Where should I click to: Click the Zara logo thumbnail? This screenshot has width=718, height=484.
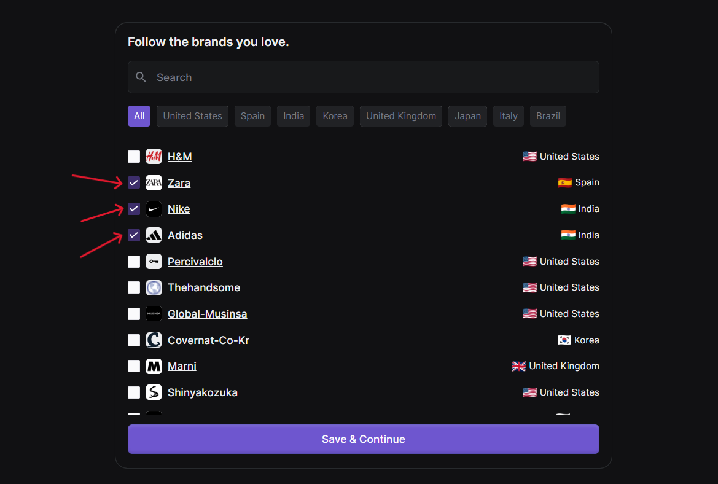(x=154, y=182)
